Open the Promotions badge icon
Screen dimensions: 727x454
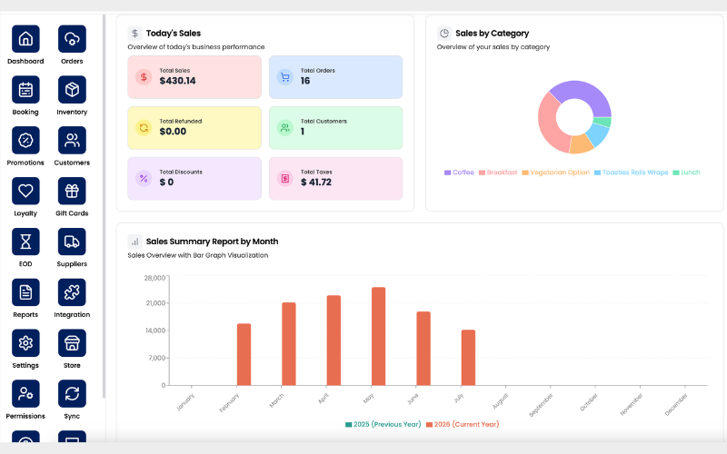25,140
